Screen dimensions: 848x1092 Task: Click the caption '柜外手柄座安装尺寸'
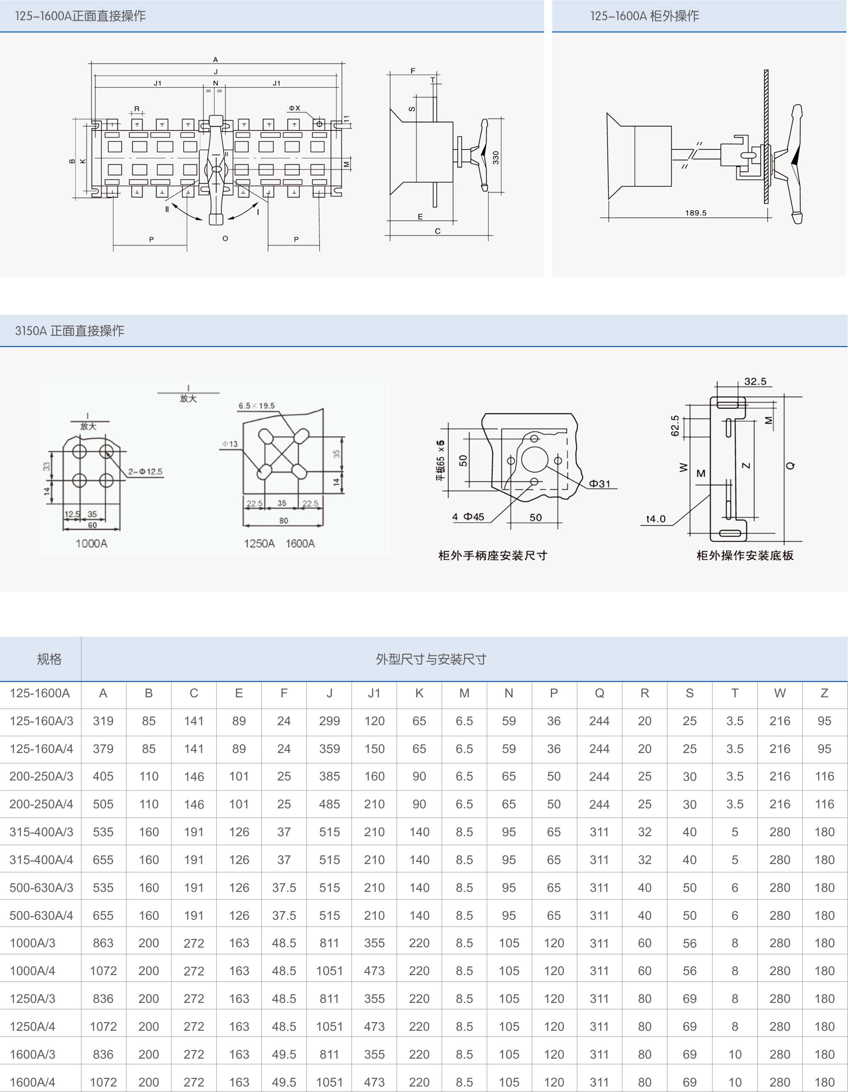pos(493,555)
